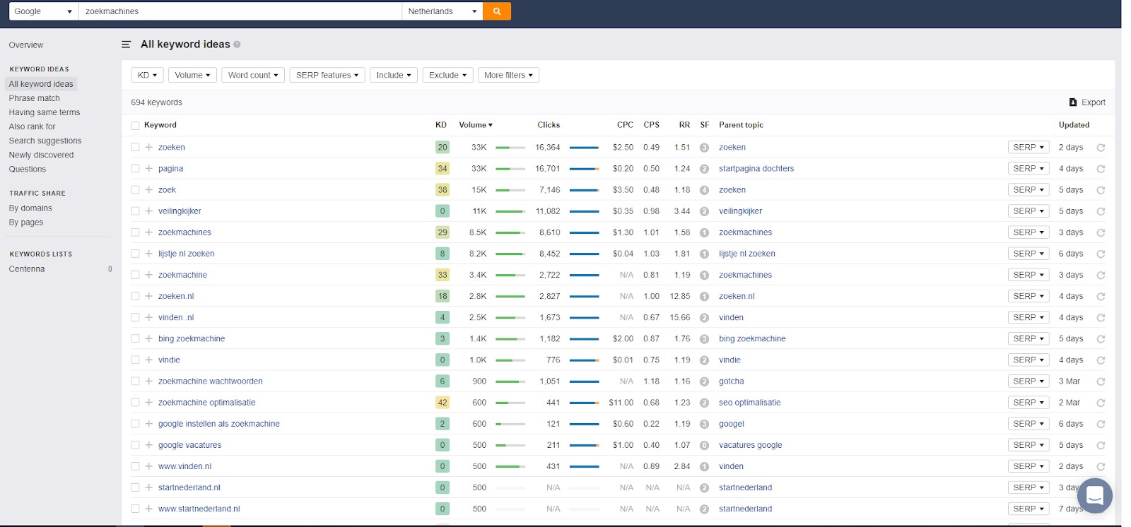Screen dimensions: 1131x527
Task: Click help icon beside All keyword ideas
Action: pyautogui.click(x=237, y=45)
